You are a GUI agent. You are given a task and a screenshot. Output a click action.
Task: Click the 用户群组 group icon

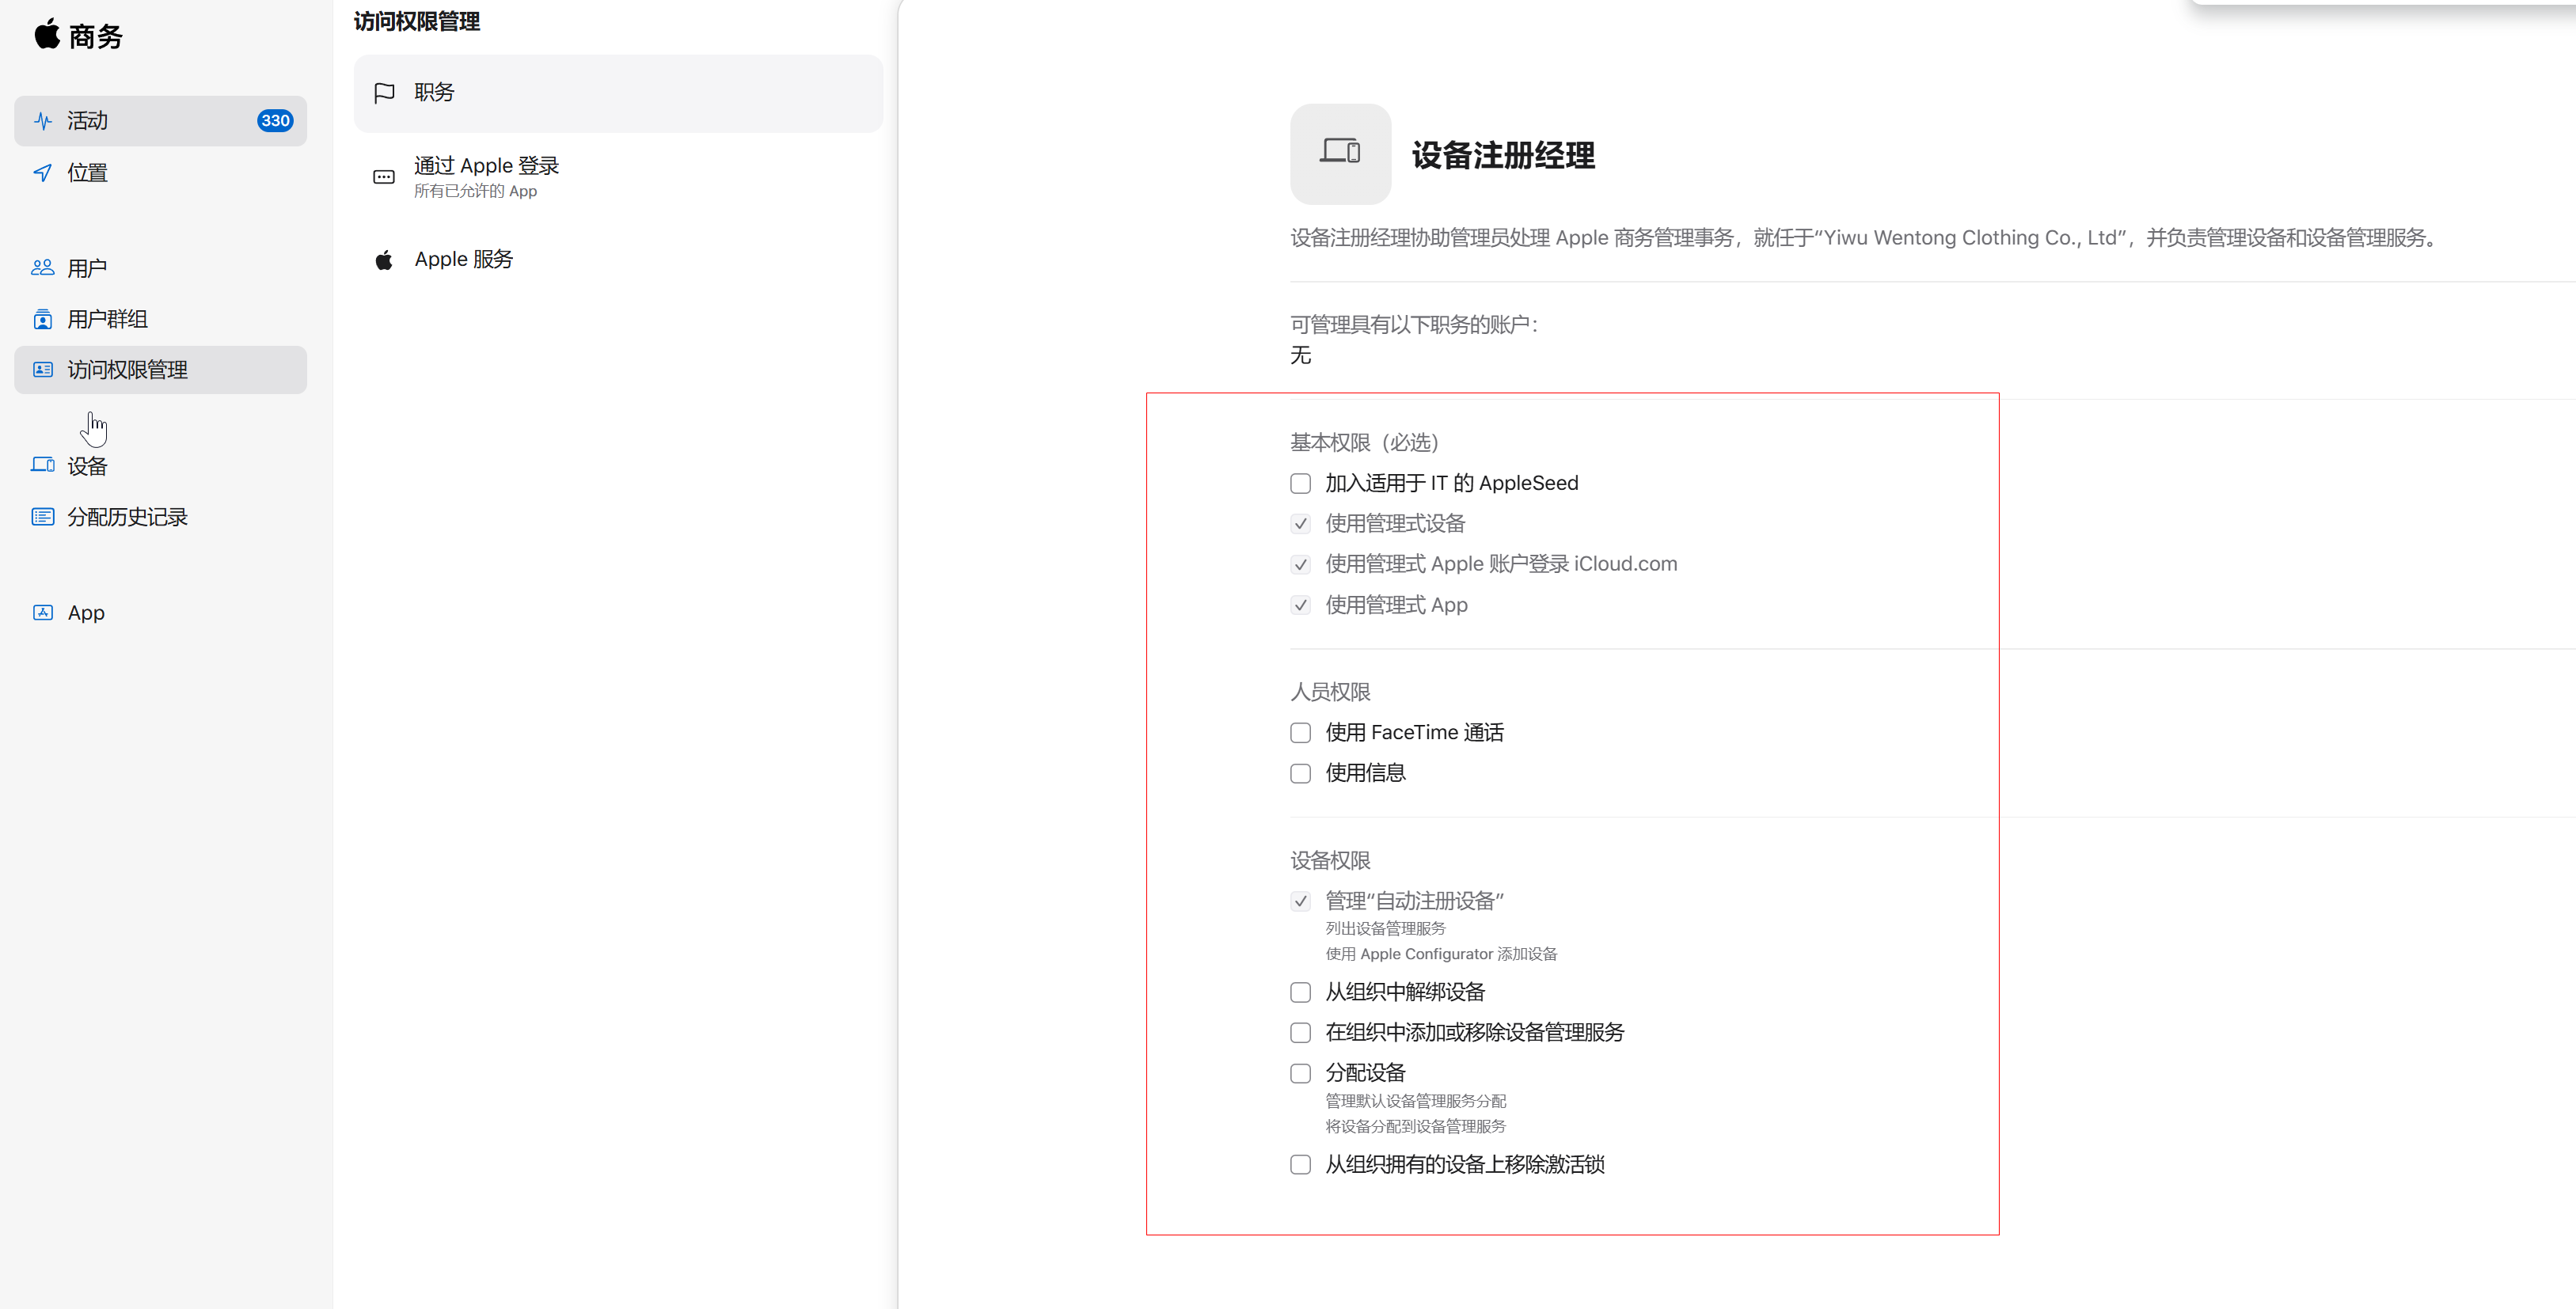[x=43, y=319]
